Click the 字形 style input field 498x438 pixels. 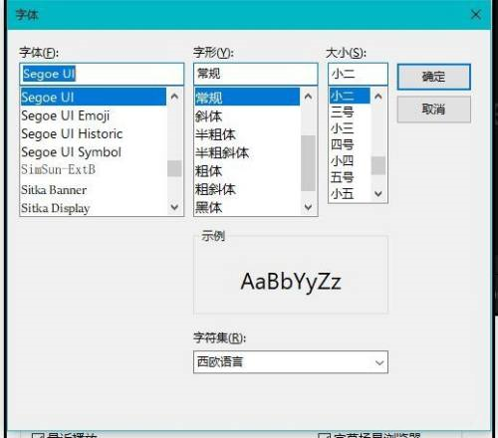(x=256, y=74)
